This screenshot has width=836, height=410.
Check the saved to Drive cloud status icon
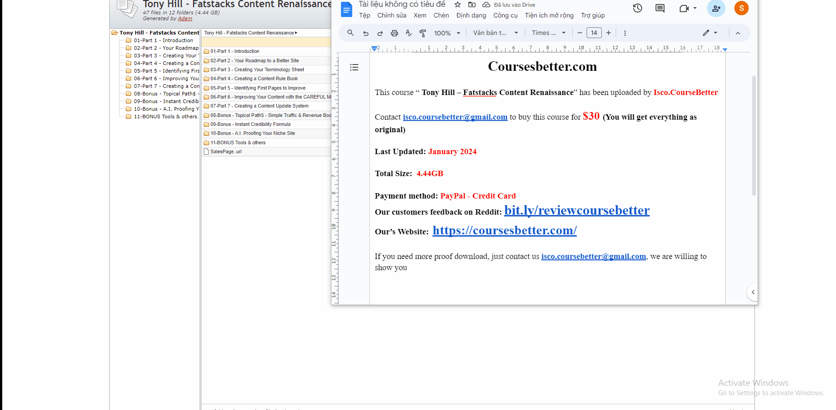point(486,4)
